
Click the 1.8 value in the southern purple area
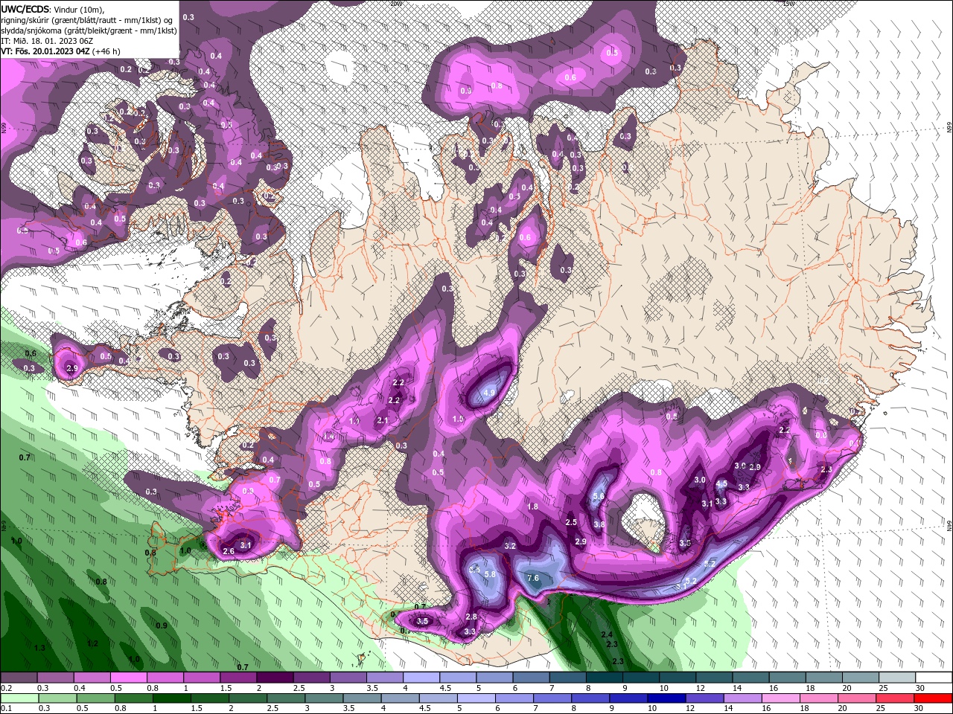click(x=532, y=506)
